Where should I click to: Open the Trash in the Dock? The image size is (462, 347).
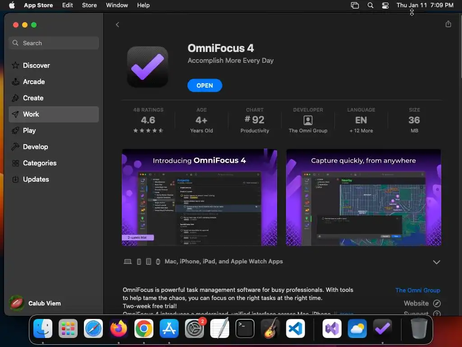[419, 328]
